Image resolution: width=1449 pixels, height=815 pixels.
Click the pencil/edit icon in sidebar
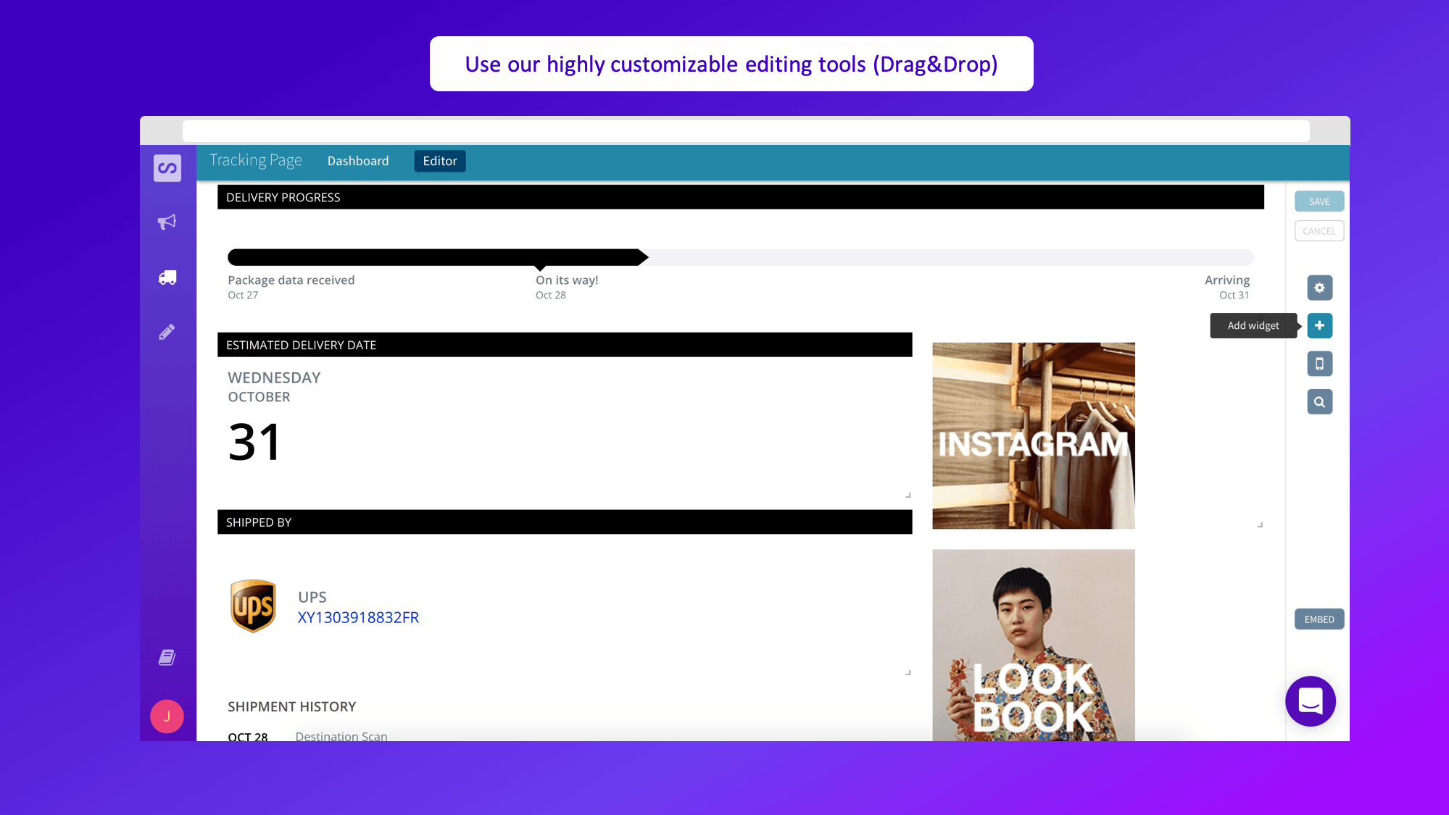click(167, 331)
